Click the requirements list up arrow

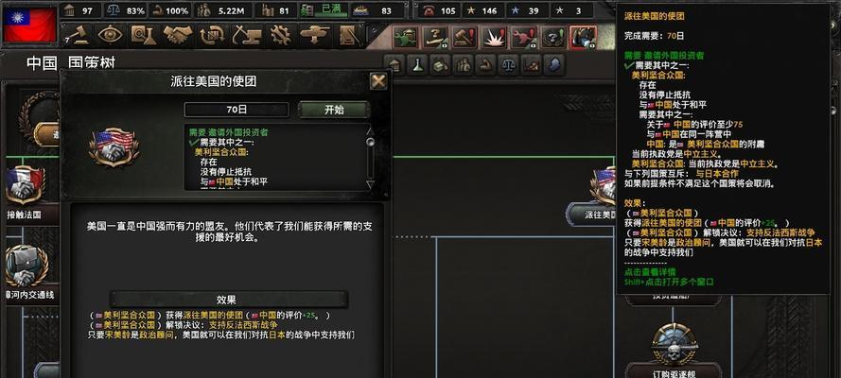pyautogui.click(x=369, y=130)
